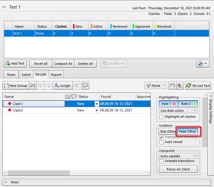The width and height of the screenshot is (214, 187).
Task: Create a New Group
Action: click(16, 85)
